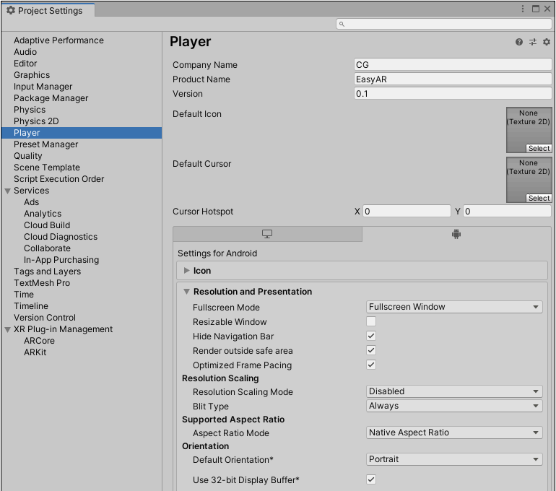
Task: Switch to the desktop standalone platform tab
Action: [267, 234]
